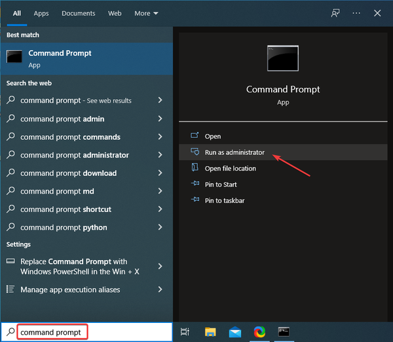Switch to the Apps tab
The image size is (393, 342).
tap(41, 13)
